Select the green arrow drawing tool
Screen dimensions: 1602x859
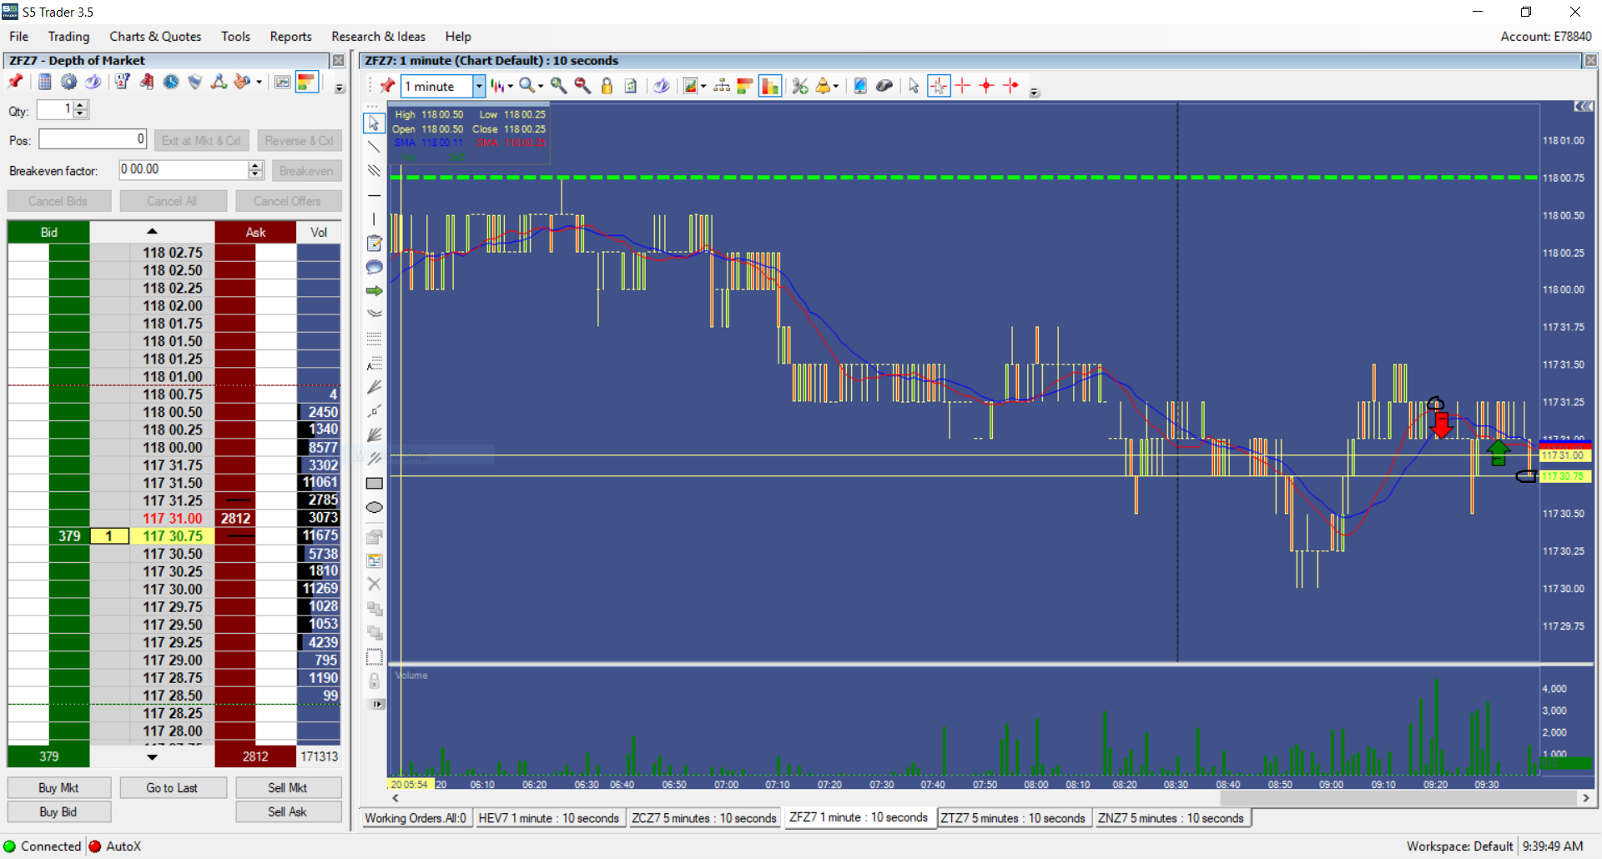374,291
